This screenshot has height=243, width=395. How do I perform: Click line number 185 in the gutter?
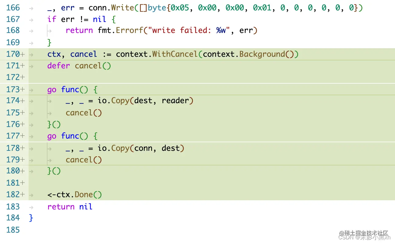point(13,230)
